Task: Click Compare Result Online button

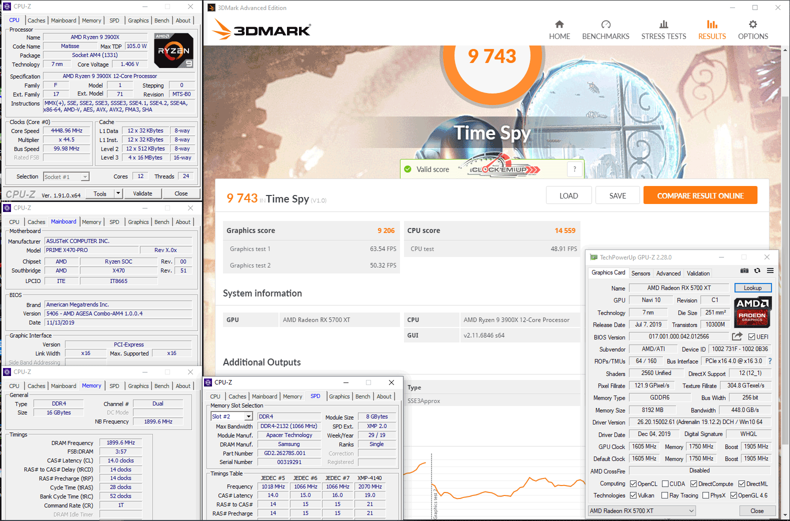Action: [700, 195]
